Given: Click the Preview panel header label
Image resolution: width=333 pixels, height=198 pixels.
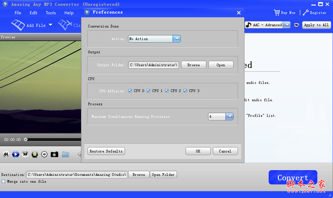Looking at the screenshot, I should [8, 37].
